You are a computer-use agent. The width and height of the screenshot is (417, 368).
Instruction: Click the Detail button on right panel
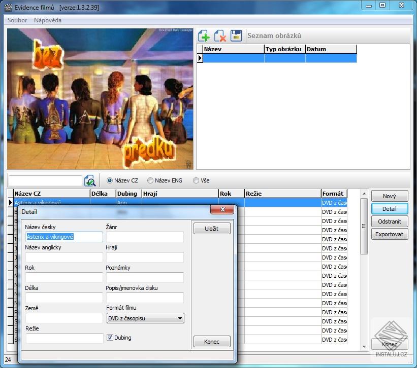(x=390, y=209)
